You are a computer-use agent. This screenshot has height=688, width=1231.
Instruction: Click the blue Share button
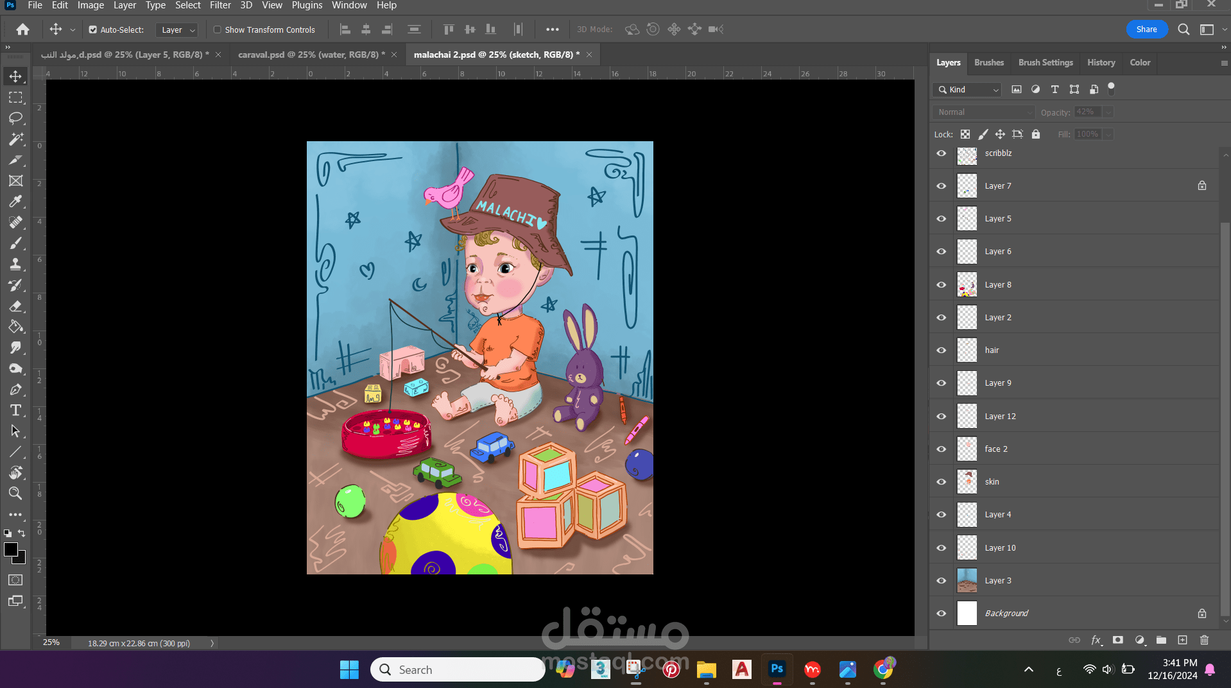pos(1146,30)
